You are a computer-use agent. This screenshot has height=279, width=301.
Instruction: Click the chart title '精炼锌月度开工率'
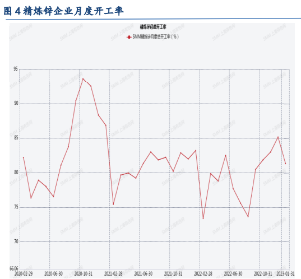point(153,27)
